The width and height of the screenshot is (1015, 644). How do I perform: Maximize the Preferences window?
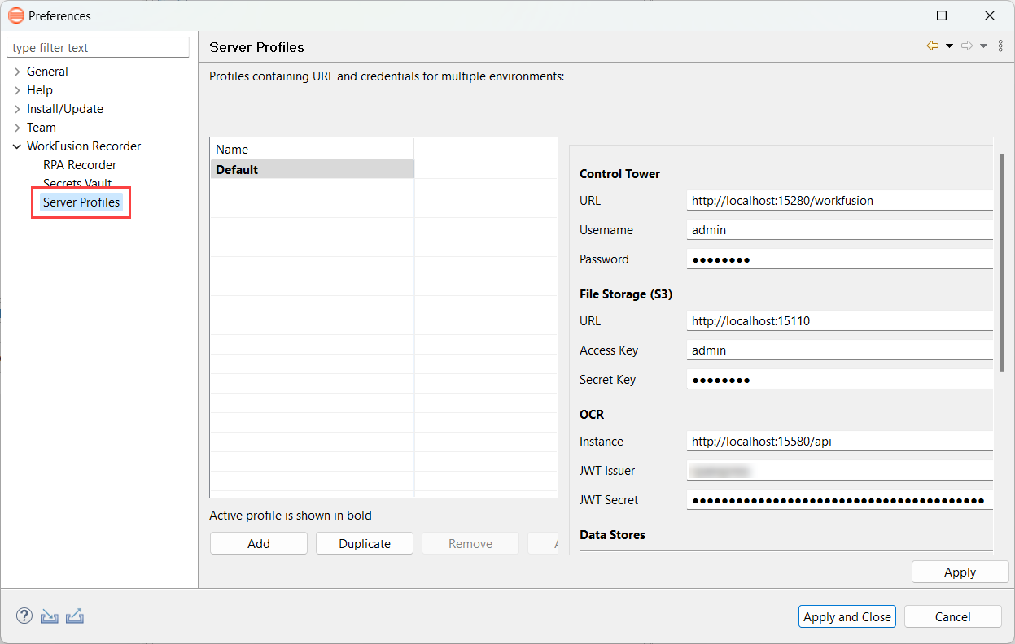click(x=942, y=15)
